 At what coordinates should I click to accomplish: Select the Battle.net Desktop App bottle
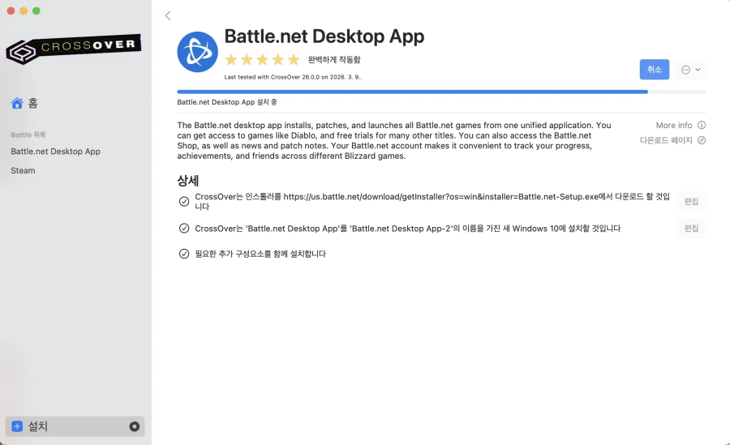(55, 152)
